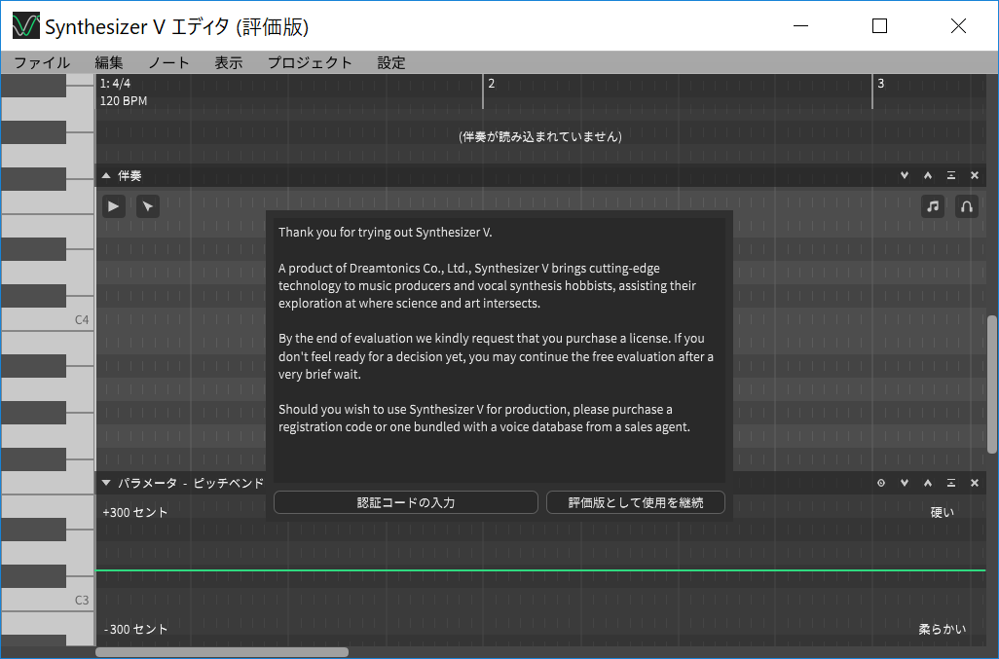Click 評価版として使用を継続 button
The width and height of the screenshot is (999, 659).
636,502
